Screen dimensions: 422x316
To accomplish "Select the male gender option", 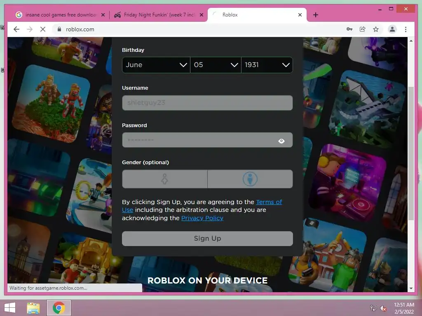I will (x=250, y=179).
